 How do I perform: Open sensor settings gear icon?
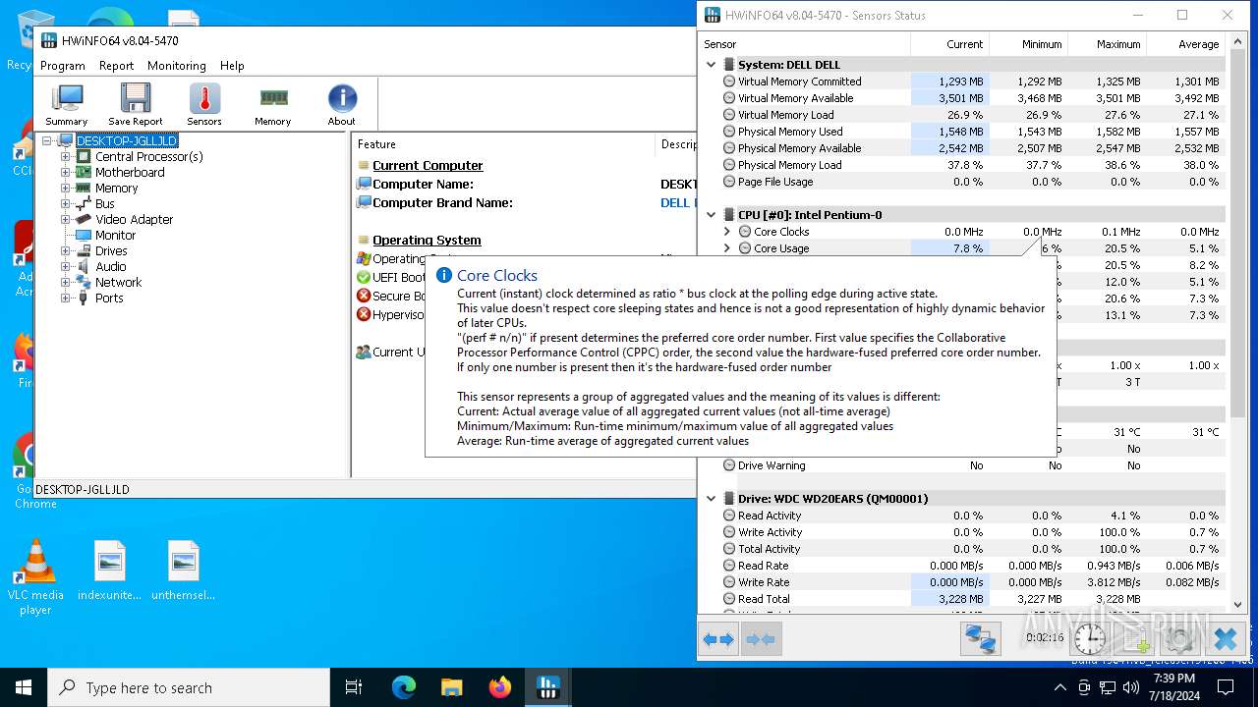(1179, 639)
